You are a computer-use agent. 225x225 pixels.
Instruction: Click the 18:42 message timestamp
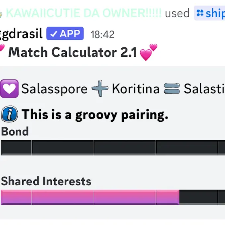[x=102, y=35]
